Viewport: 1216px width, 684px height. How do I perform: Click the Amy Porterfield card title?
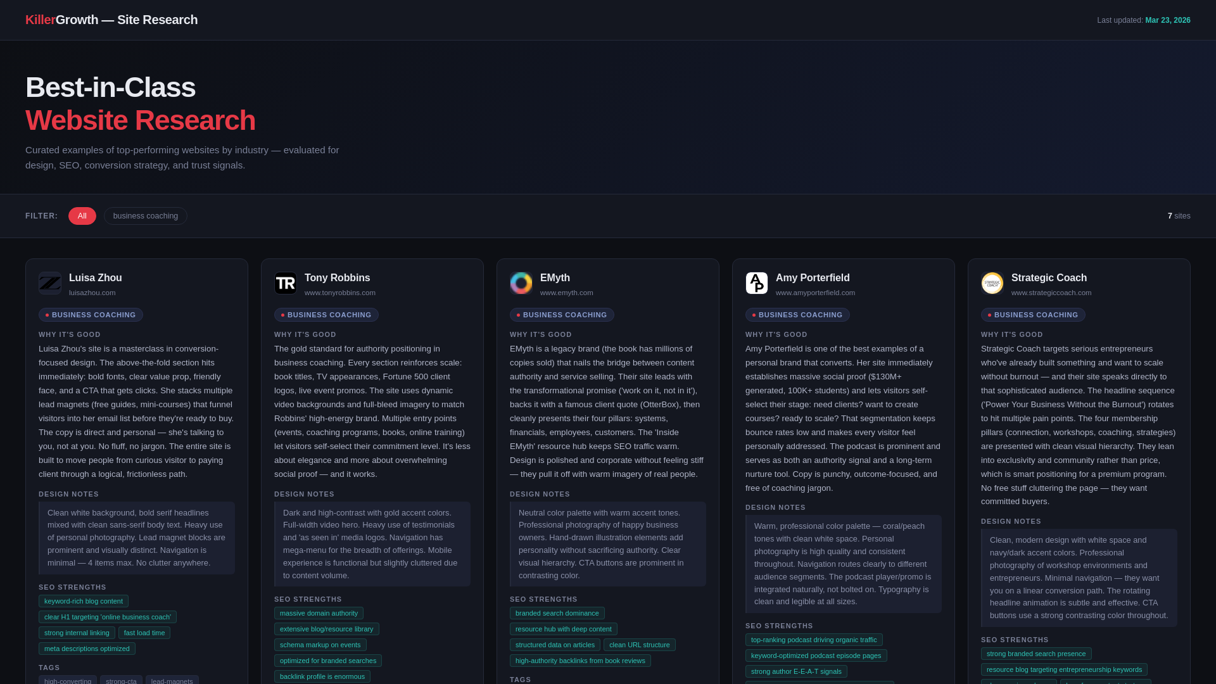(x=813, y=278)
